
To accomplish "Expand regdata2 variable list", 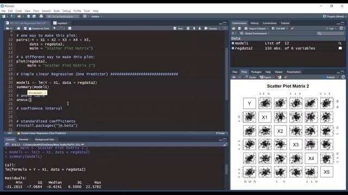I will [x=233, y=48].
